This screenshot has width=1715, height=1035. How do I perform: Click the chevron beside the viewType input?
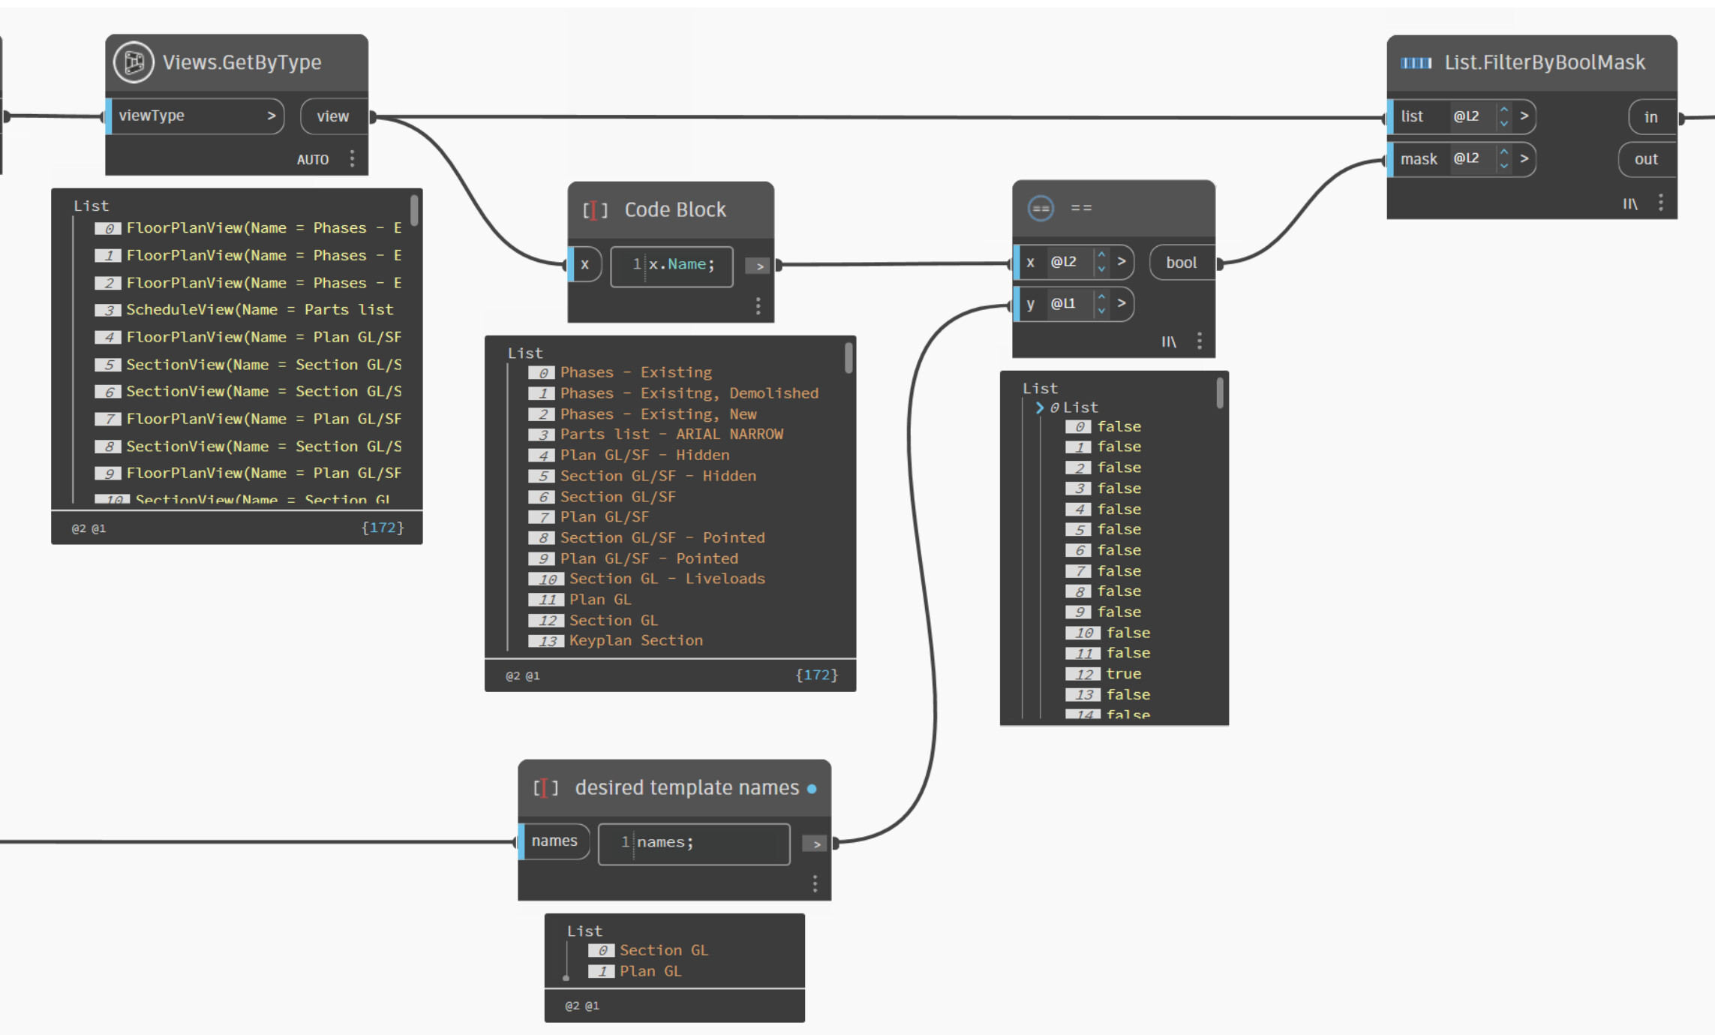272,116
